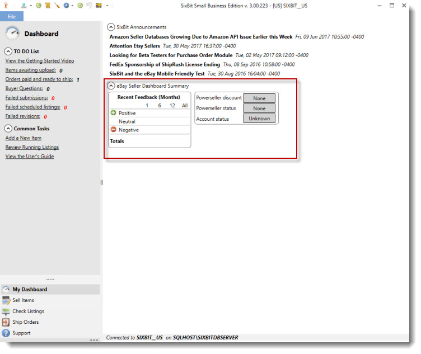Open View the User's Guide link
The image size is (421, 354).
[30, 157]
